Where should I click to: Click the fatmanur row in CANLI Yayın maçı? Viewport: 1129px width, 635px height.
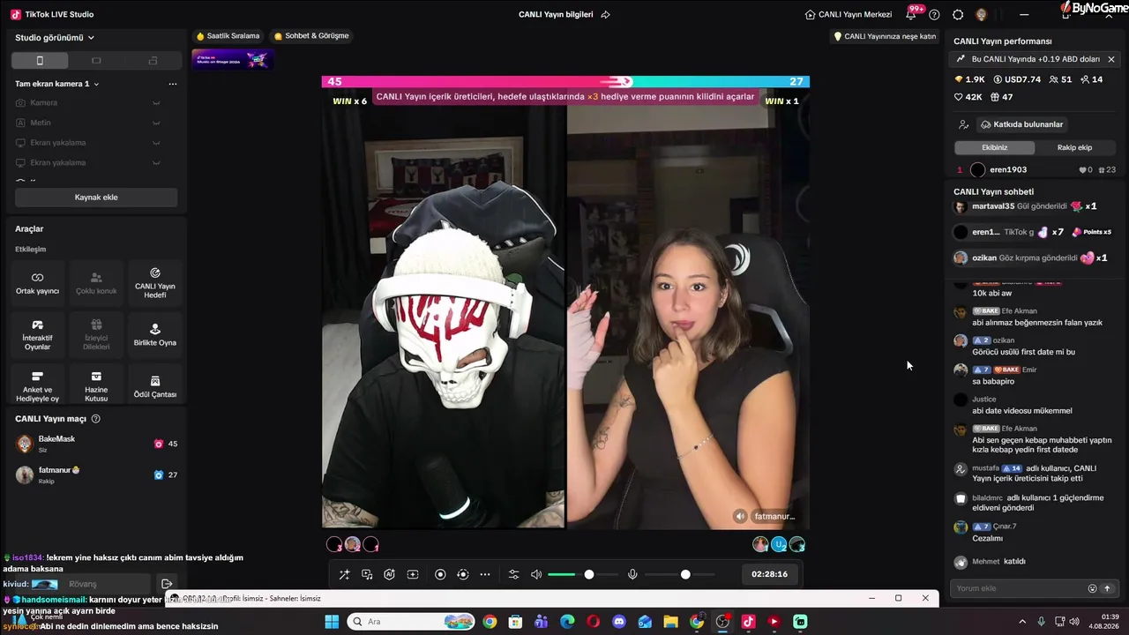pyautogui.click(x=96, y=474)
